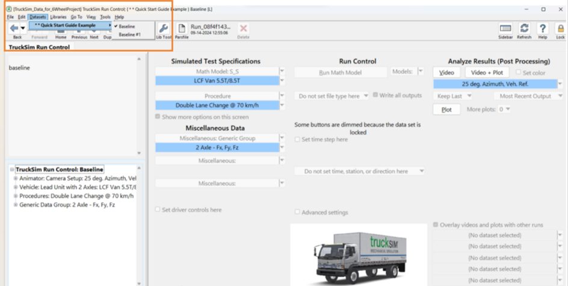Check Set time step here
568x286 pixels.
pyautogui.click(x=297, y=139)
